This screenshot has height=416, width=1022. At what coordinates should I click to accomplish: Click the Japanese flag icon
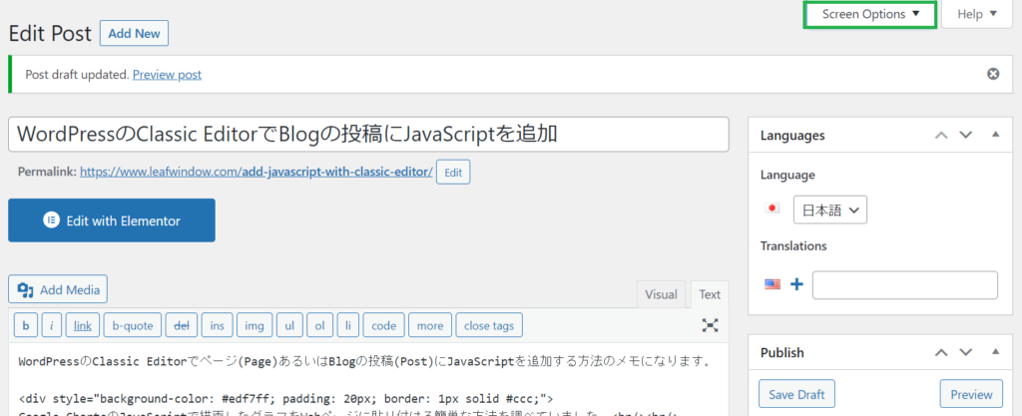coord(772,208)
